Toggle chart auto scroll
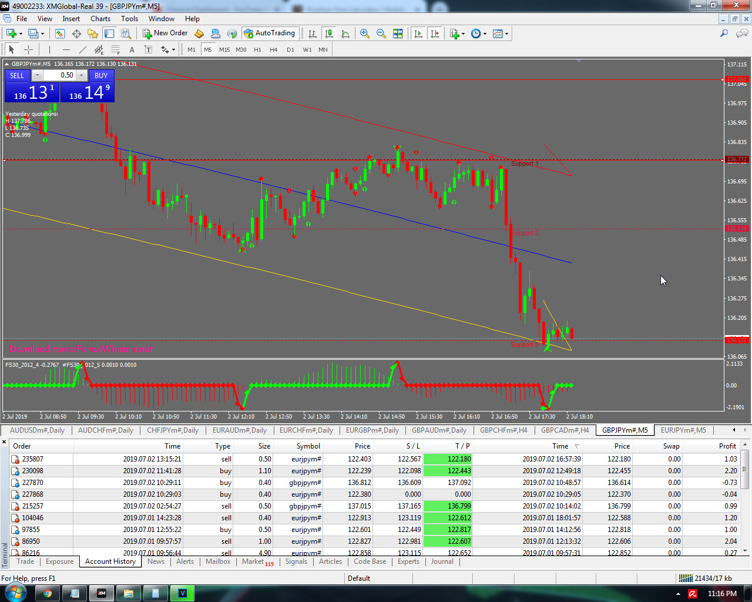 (x=418, y=34)
